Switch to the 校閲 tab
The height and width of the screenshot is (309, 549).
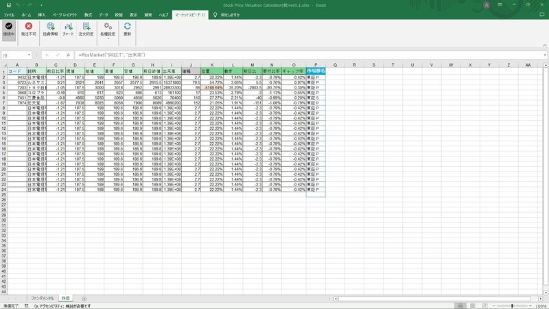[119, 15]
